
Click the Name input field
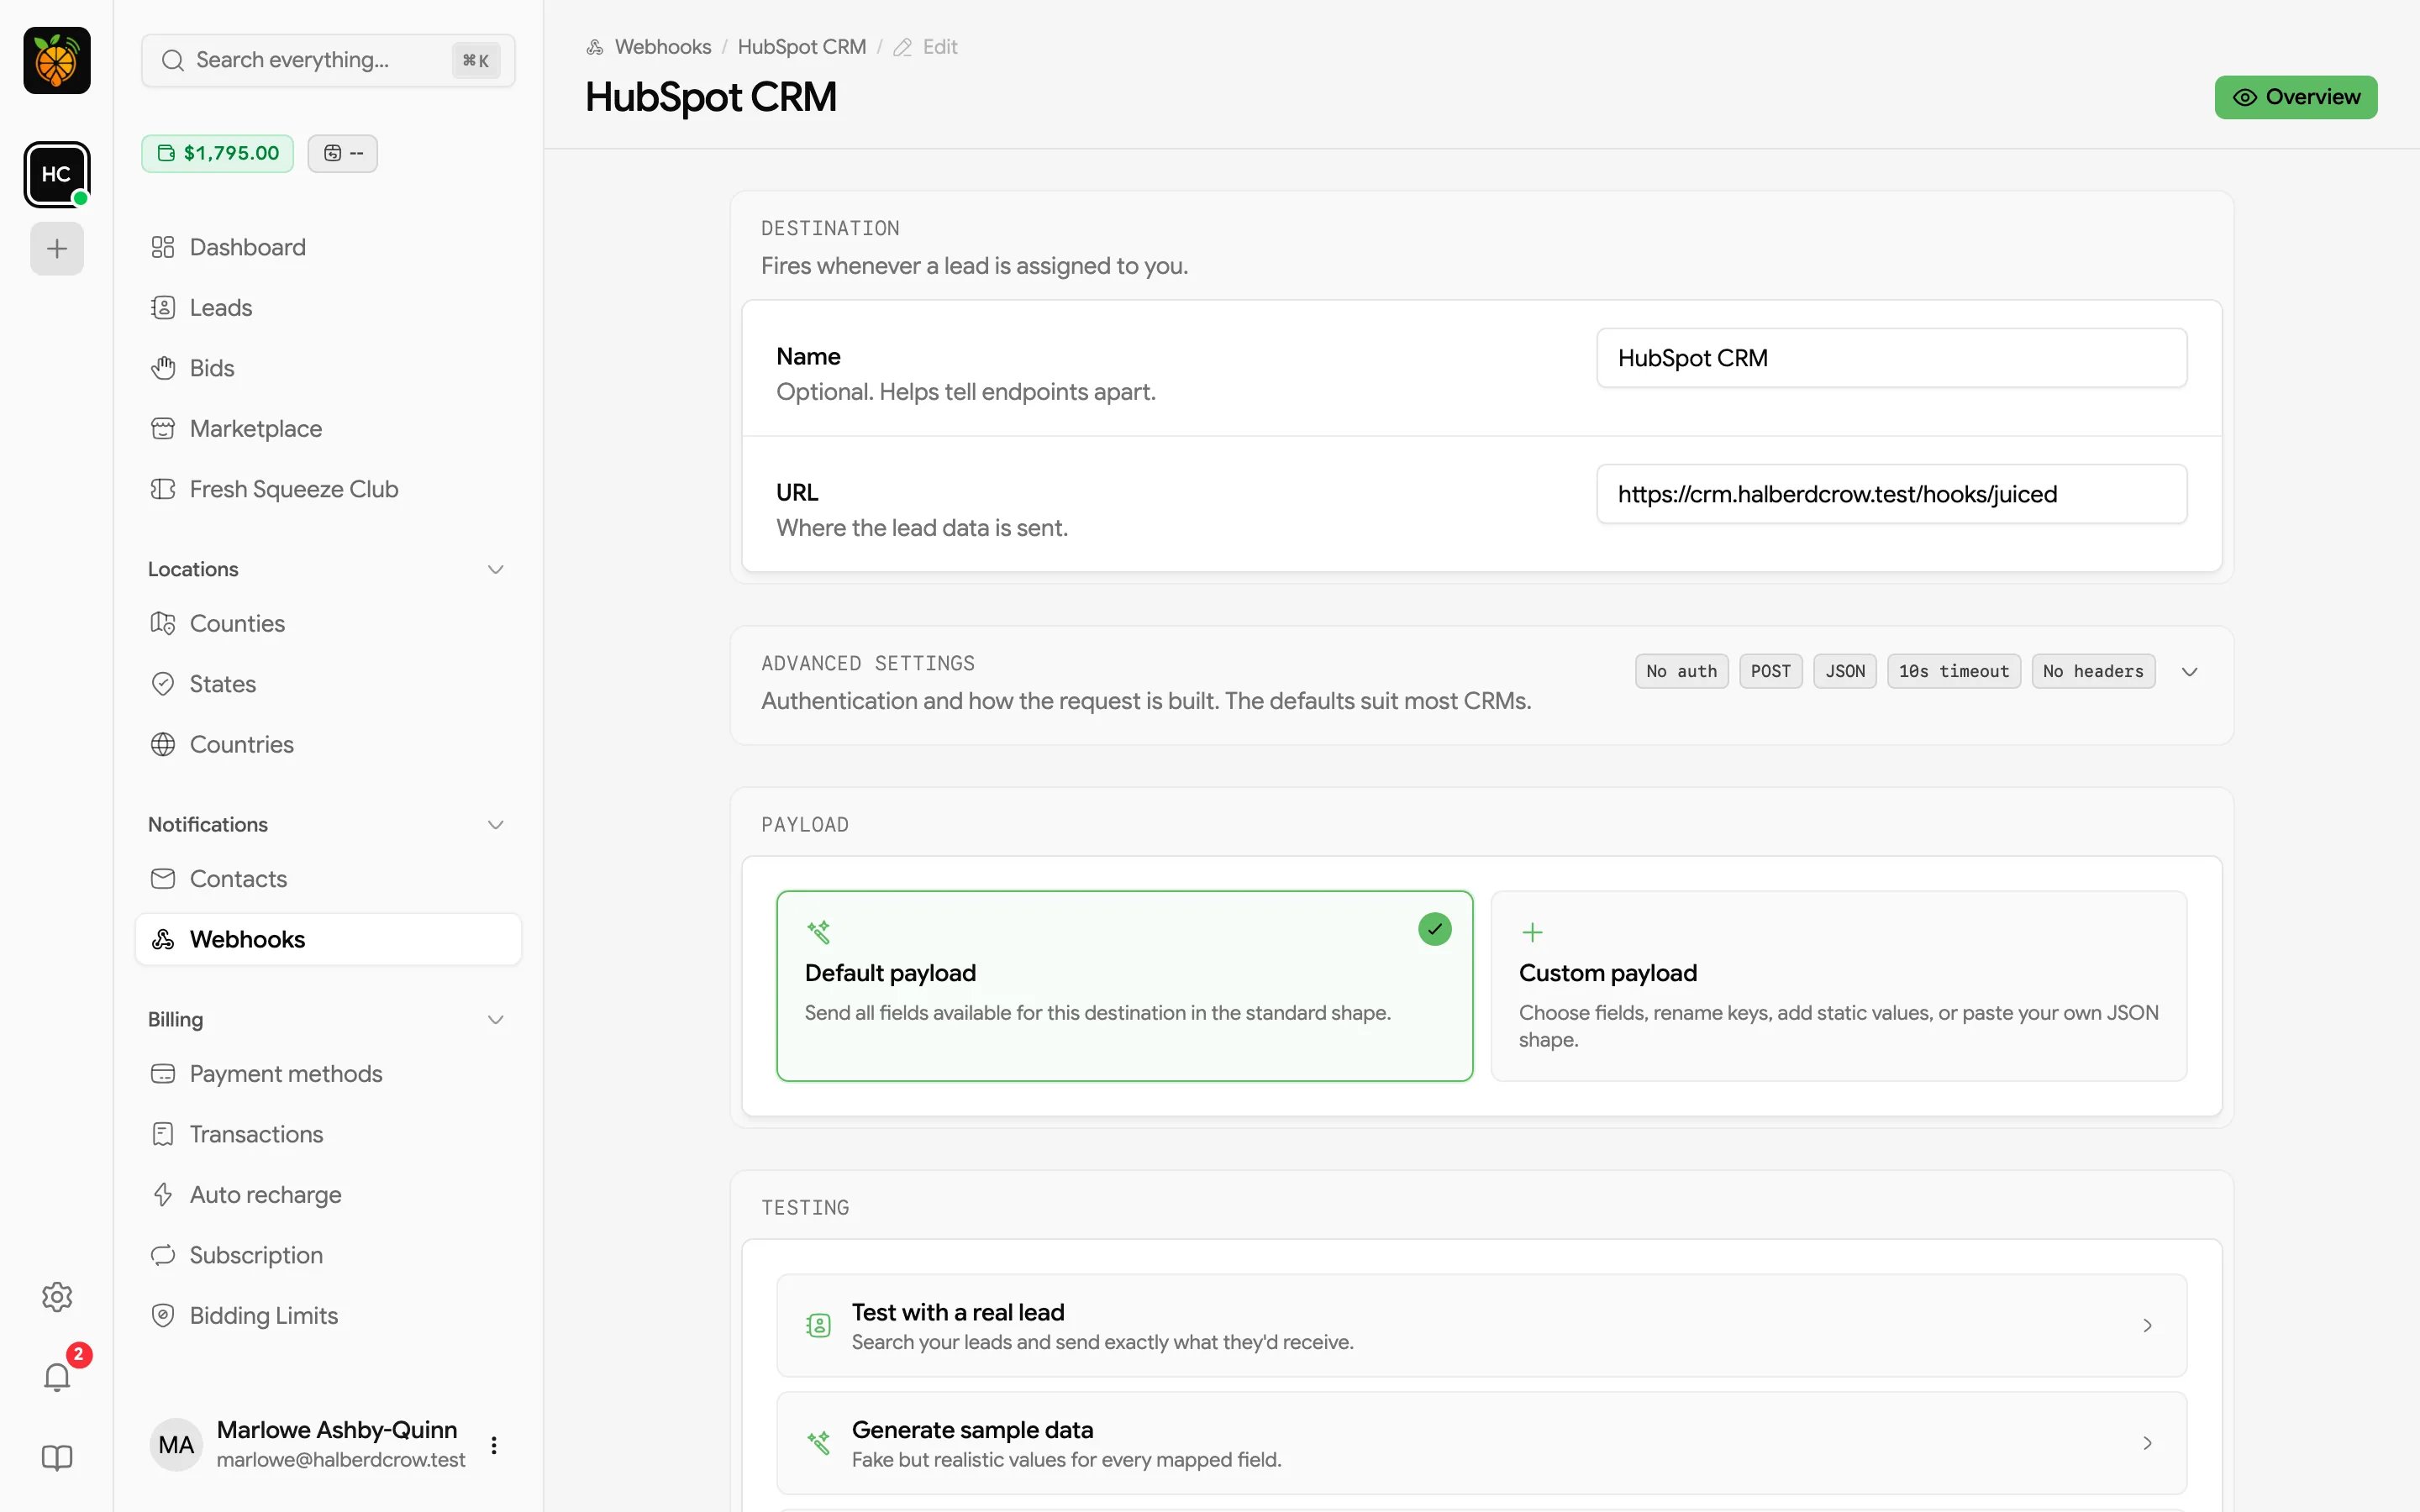(x=1891, y=358)
